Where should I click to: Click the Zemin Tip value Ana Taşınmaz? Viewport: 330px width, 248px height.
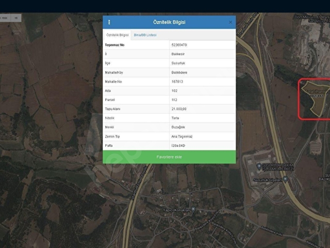182,136
